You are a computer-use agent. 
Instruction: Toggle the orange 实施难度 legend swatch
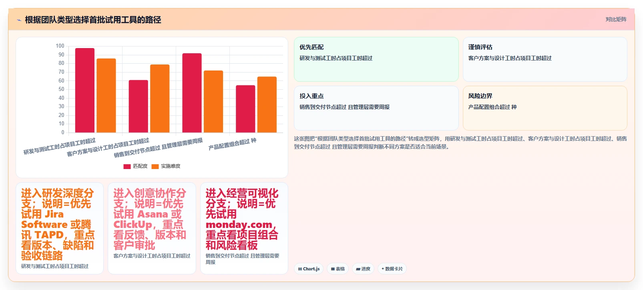155,166
